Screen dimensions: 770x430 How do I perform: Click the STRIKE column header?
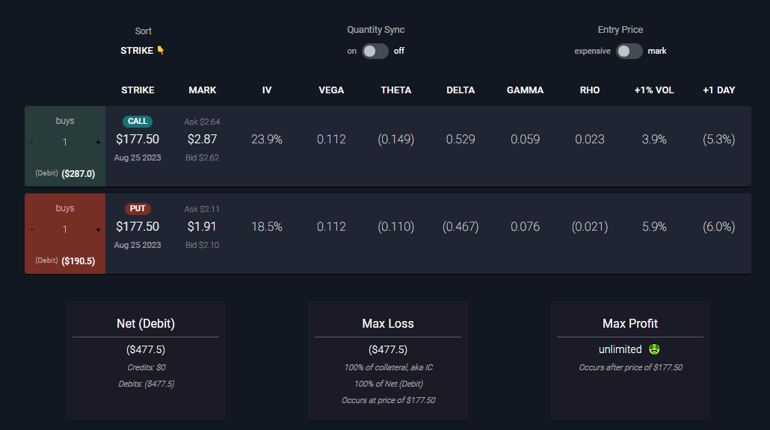138,90
